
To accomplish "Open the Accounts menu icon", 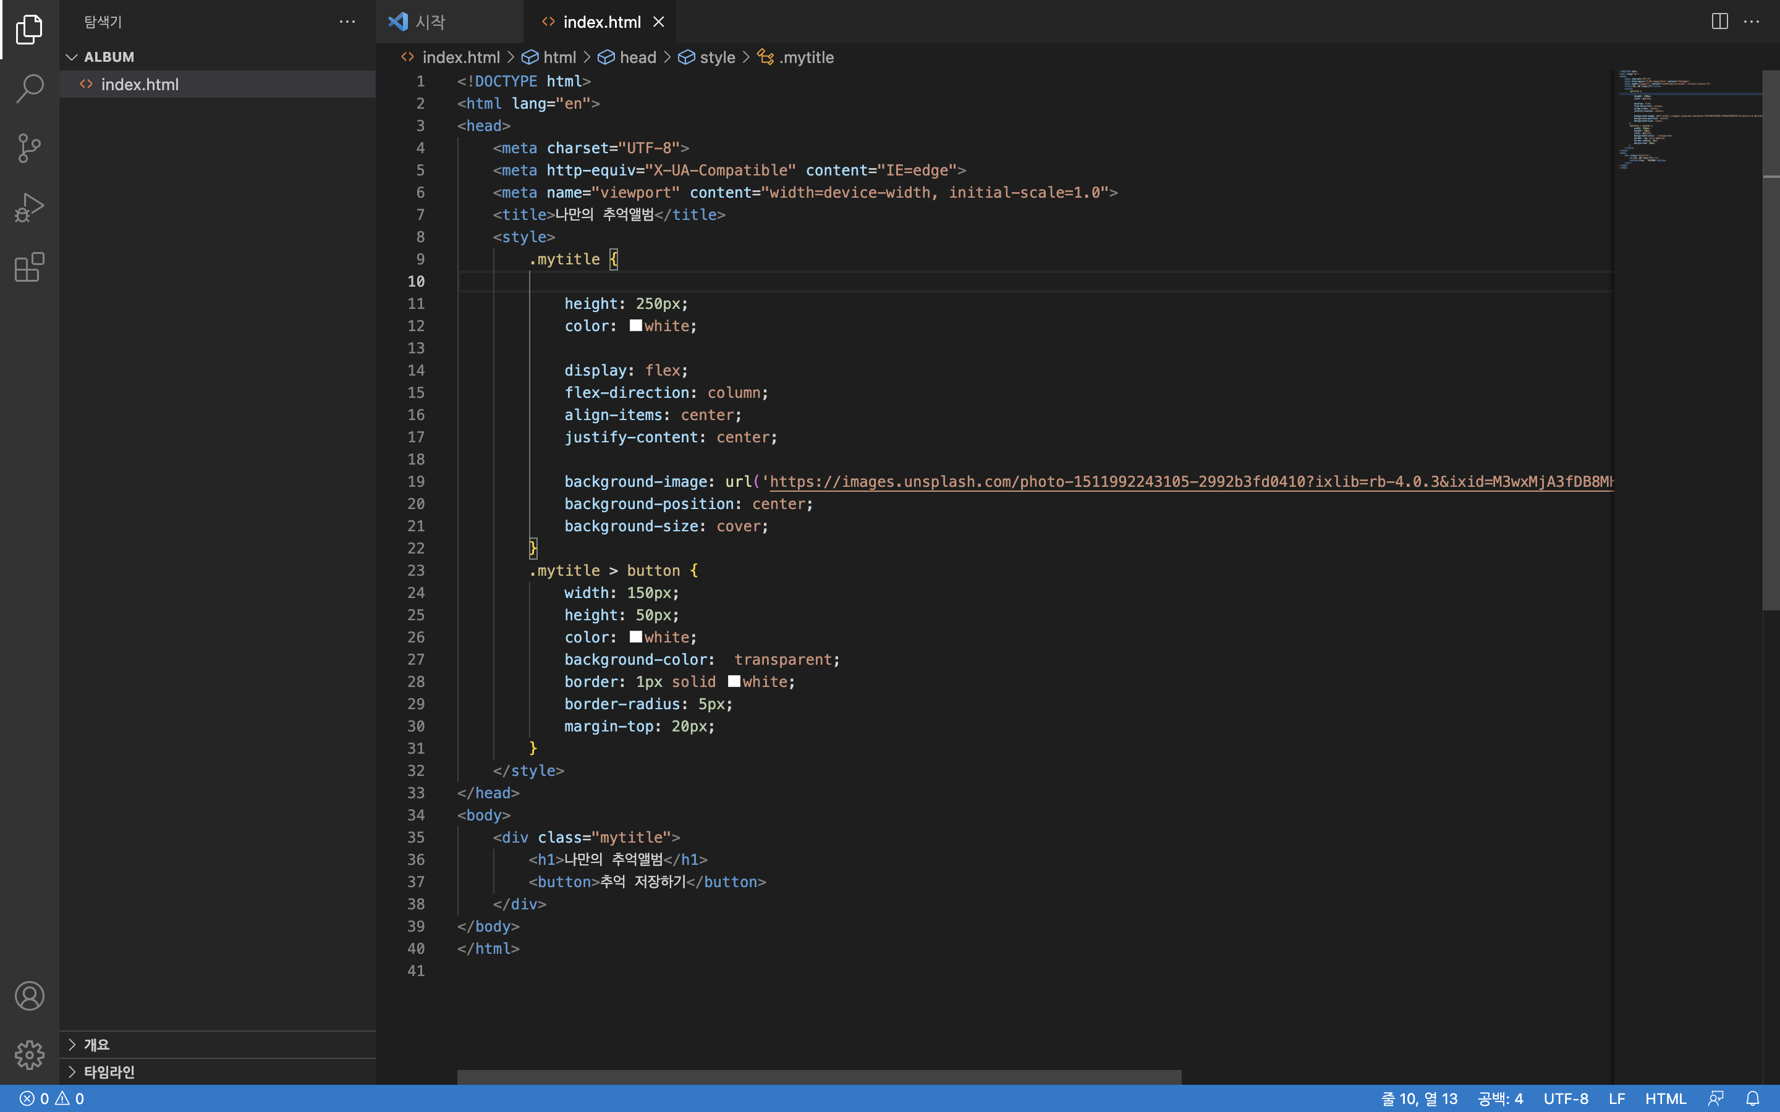I will 30,996.
